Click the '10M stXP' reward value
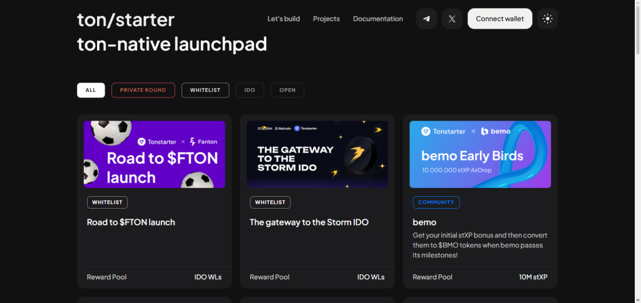Screen dimensions: 641x303 pyautogui.click(x=533, y=277)
